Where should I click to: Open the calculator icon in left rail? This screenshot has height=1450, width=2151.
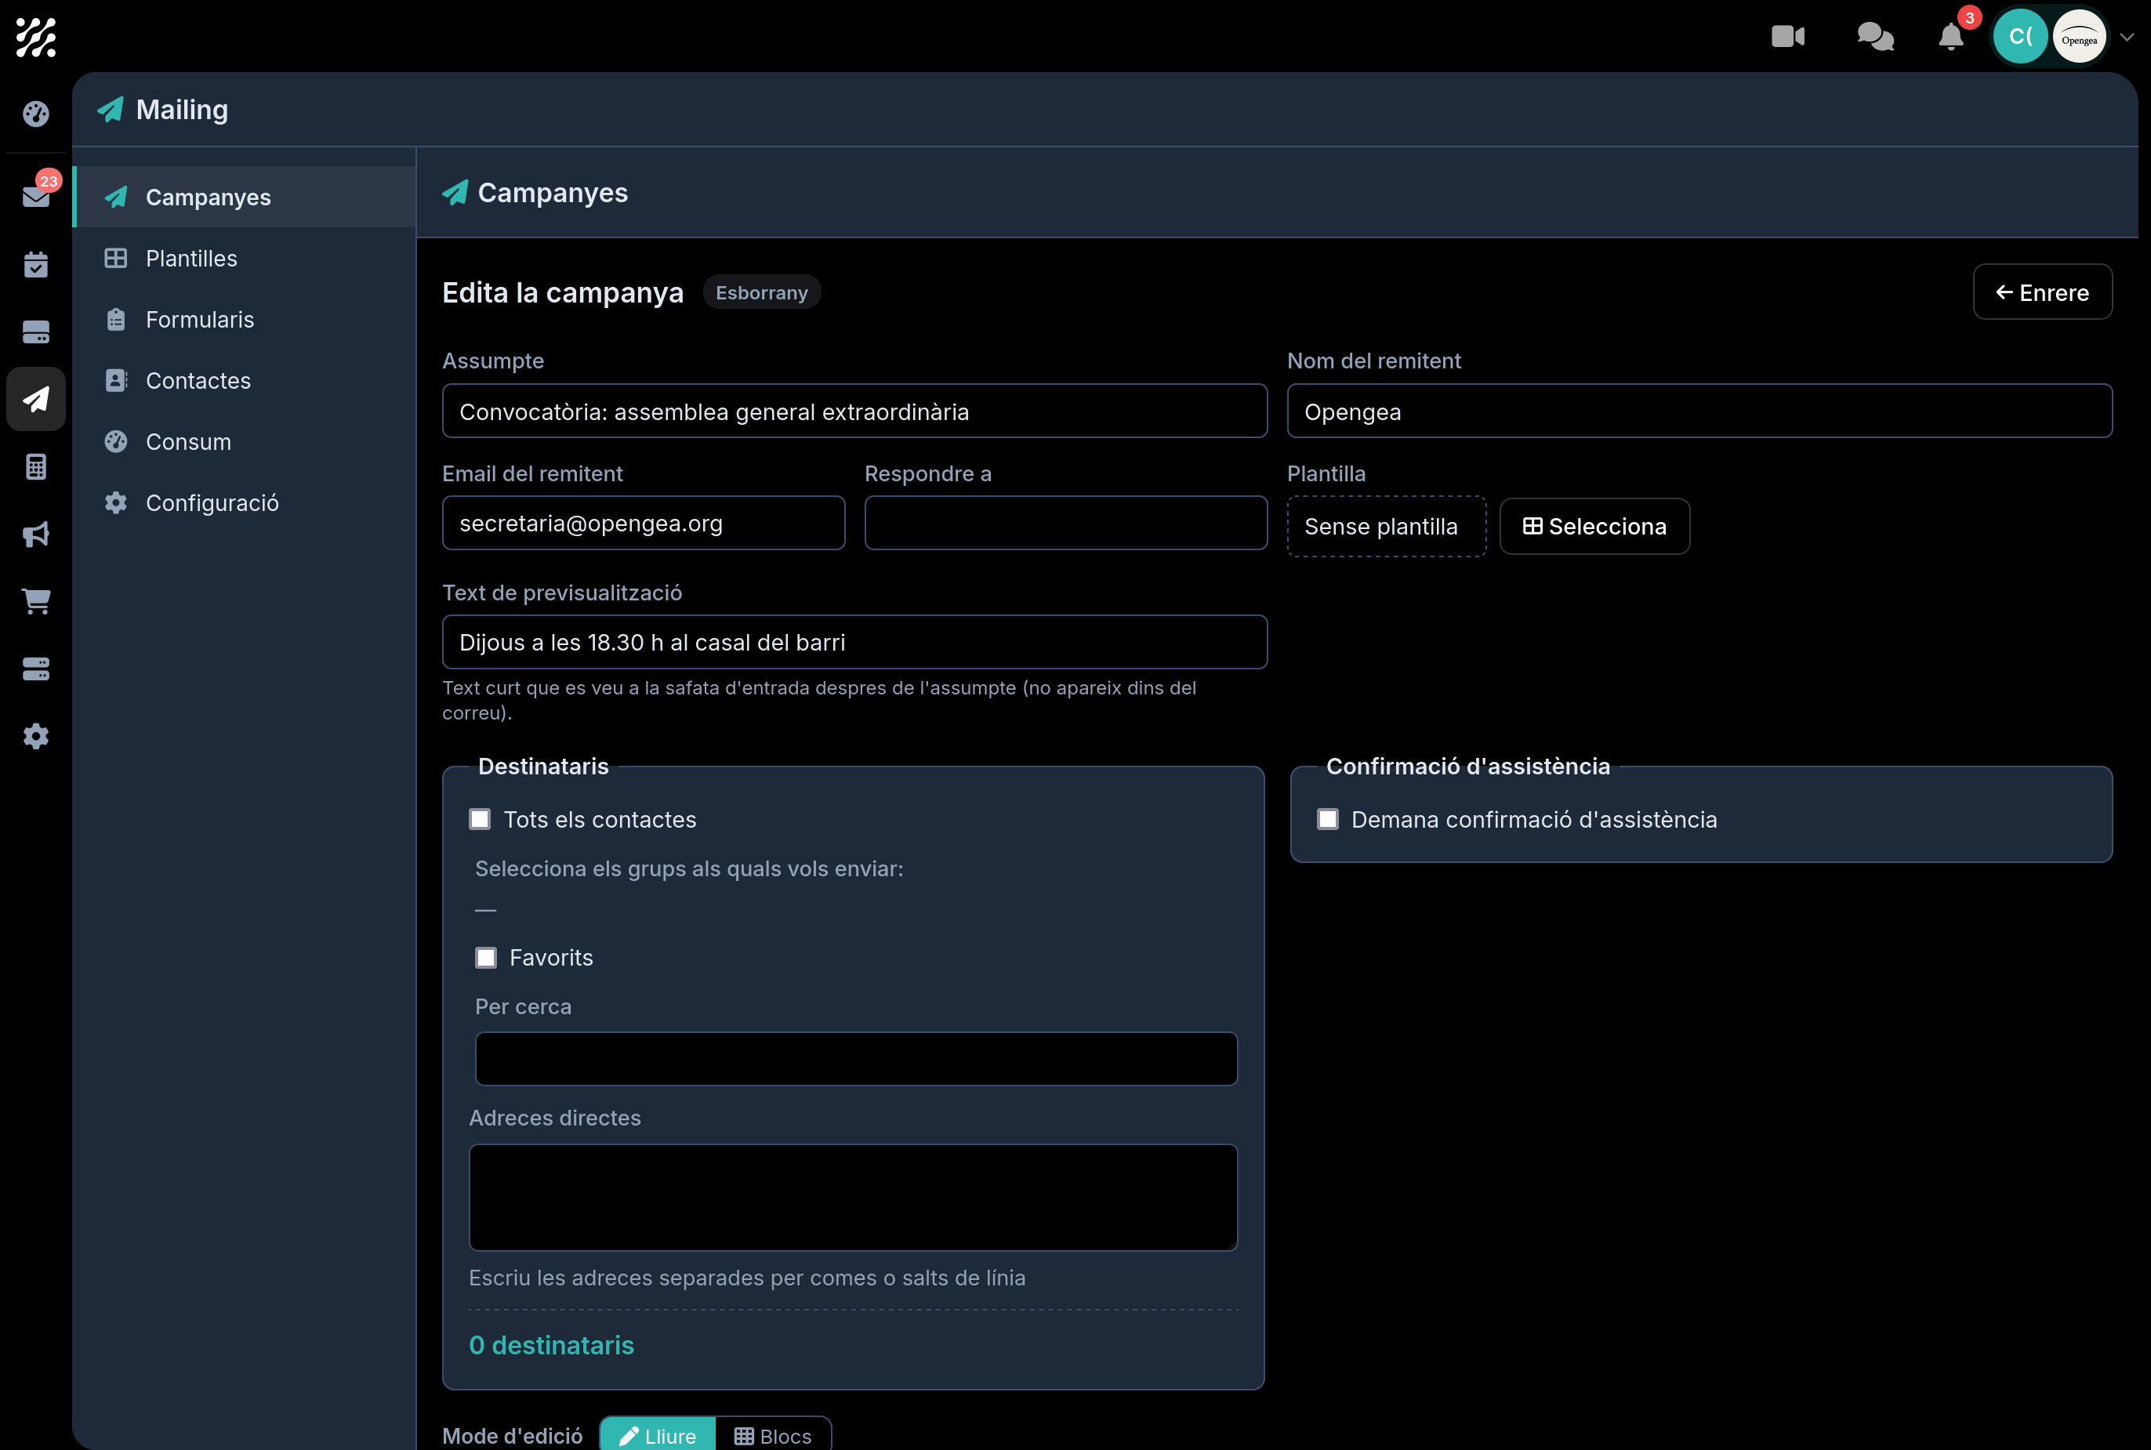(35, 467)
